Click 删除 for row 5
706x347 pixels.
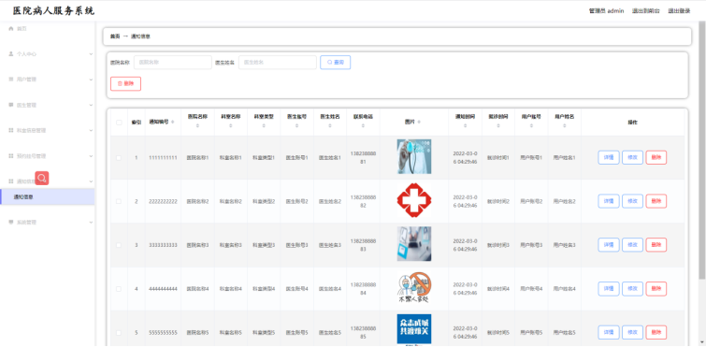[656, 332]
